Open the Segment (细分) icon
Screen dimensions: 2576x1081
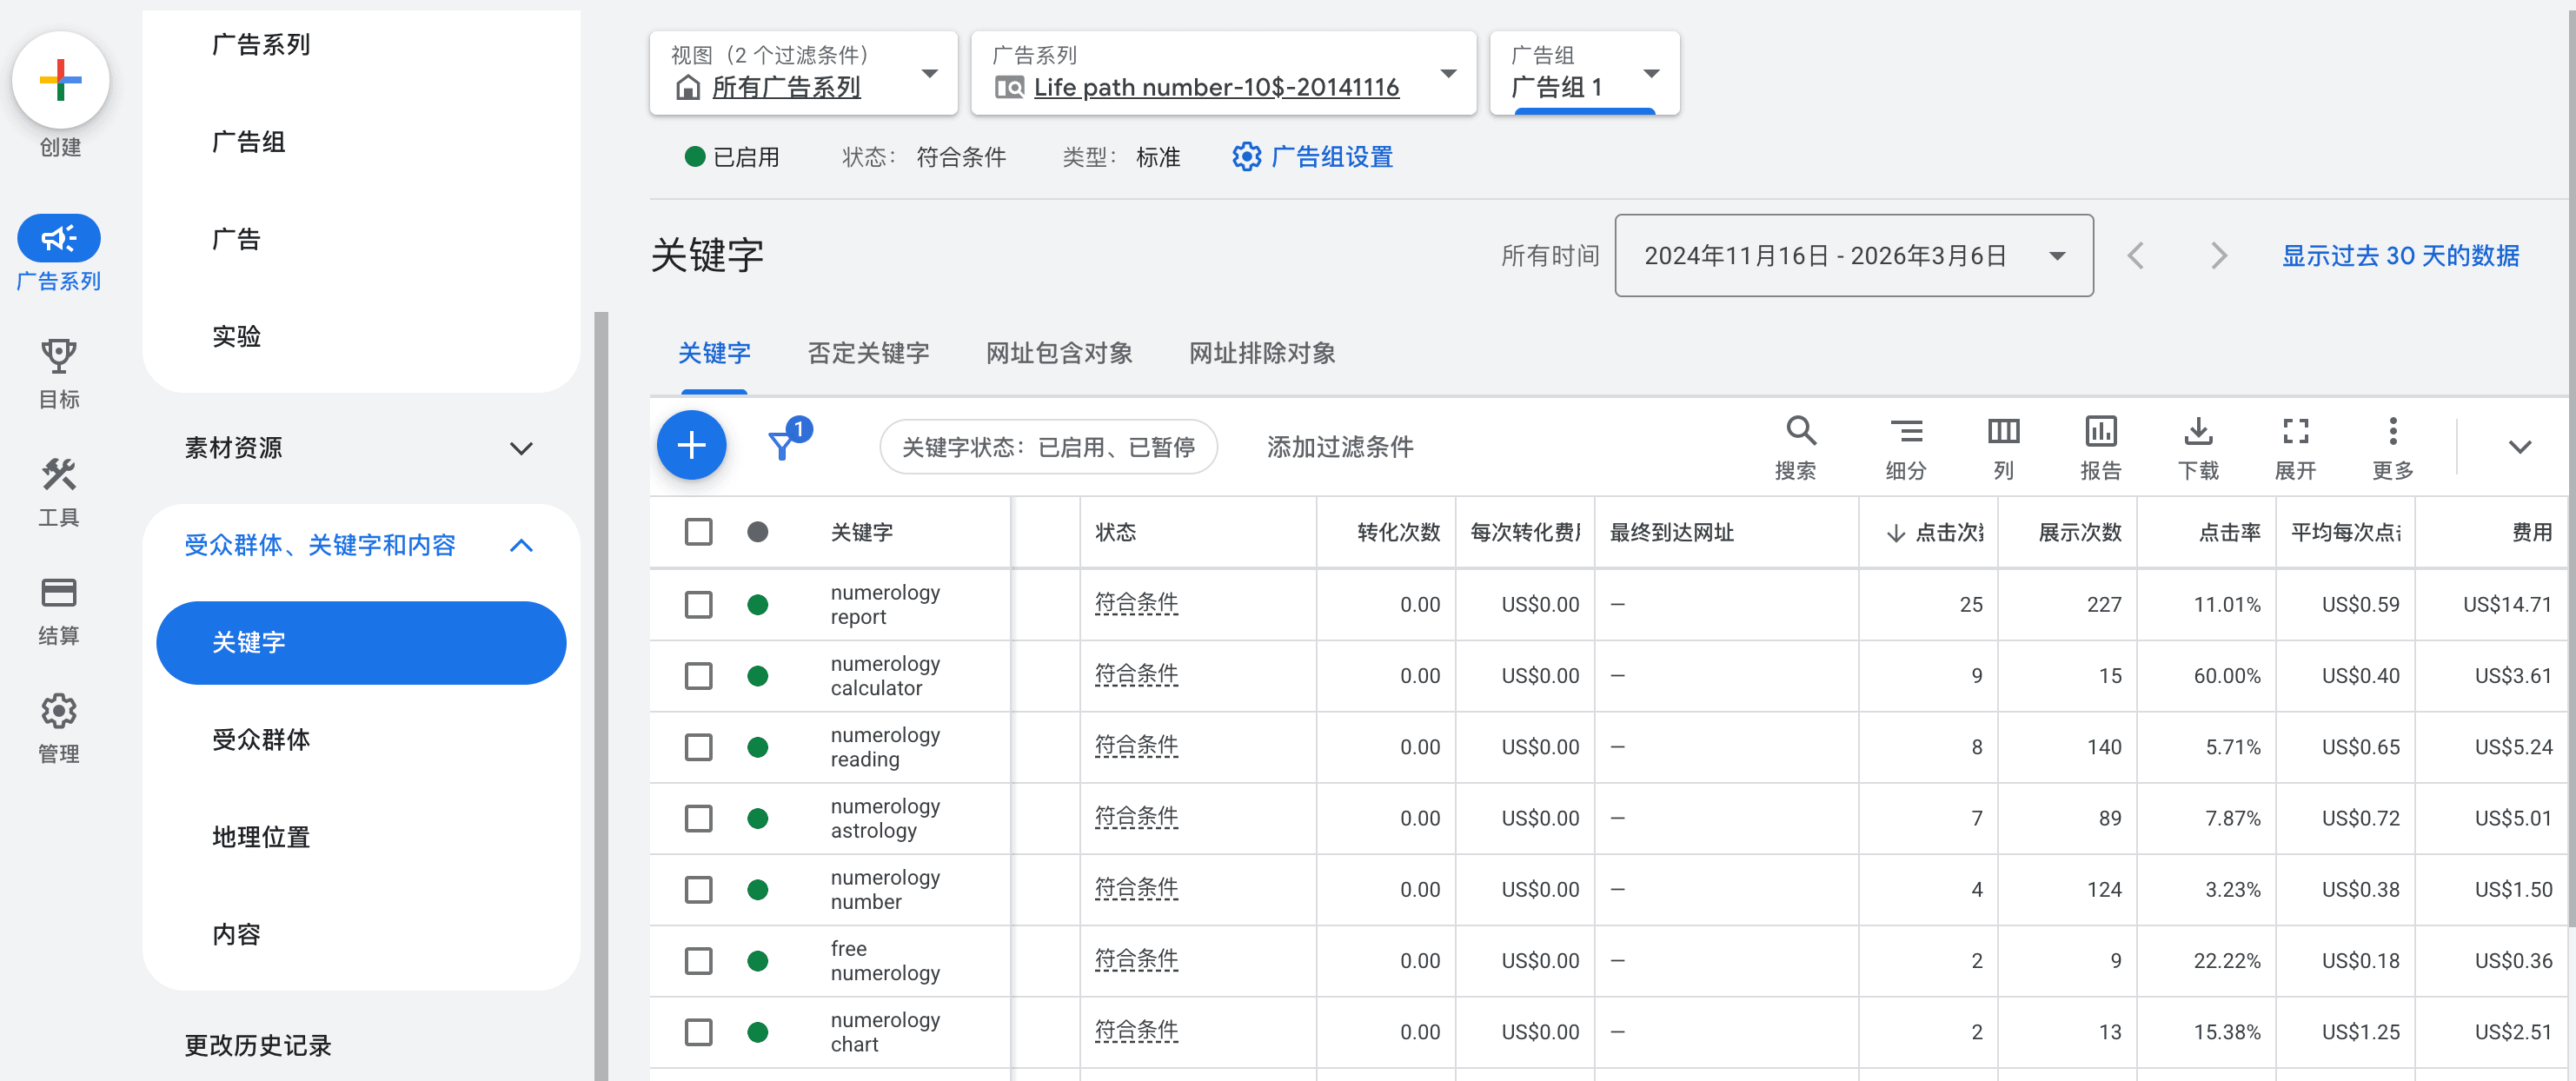[x=1905, y=432]
